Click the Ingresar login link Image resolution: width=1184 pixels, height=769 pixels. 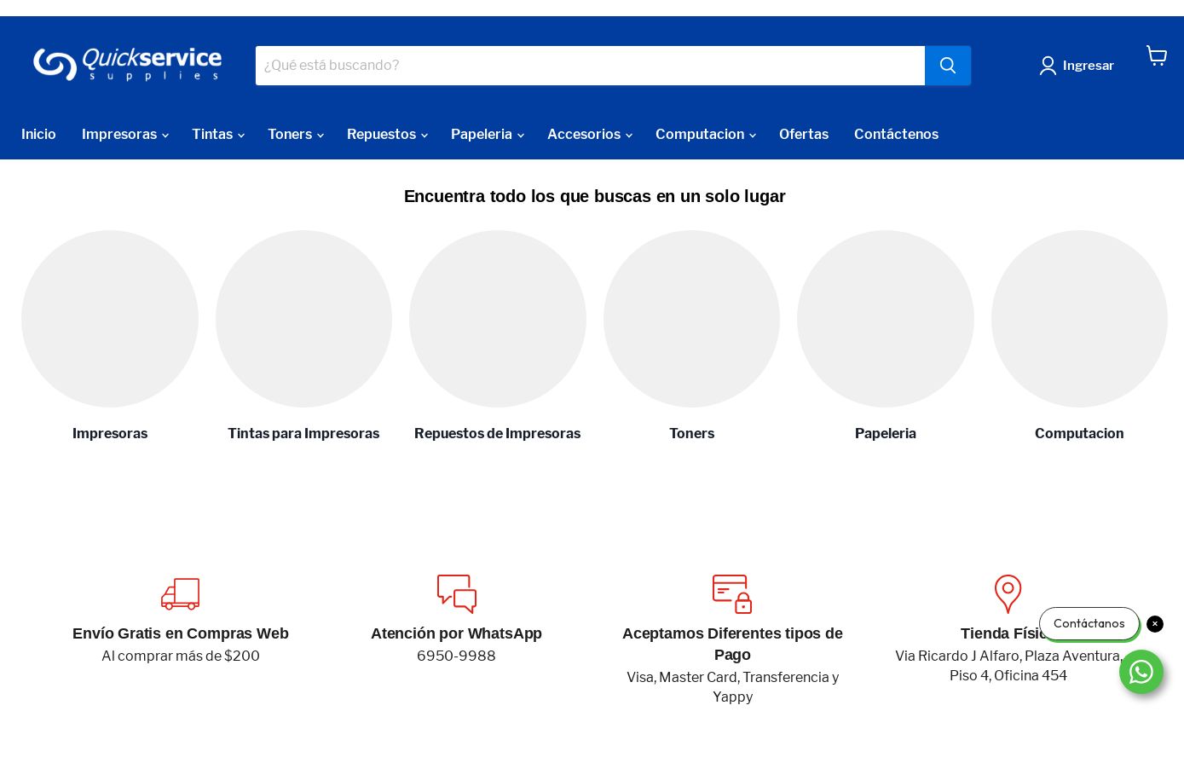(x=1077, y=66)
